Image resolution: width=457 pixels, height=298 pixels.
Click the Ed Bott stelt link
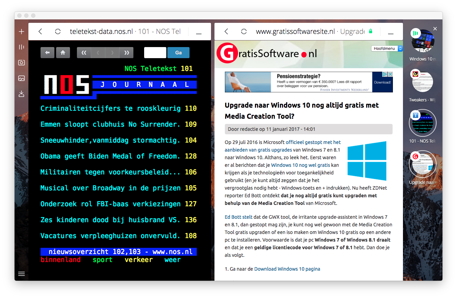click(238, 217)
